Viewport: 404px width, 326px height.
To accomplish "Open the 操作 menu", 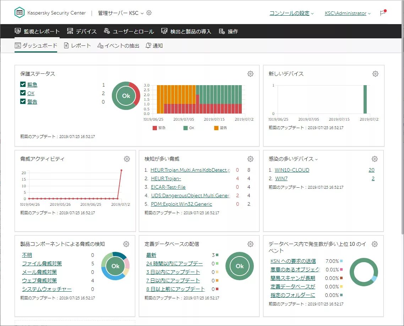I will pos(228,32).
